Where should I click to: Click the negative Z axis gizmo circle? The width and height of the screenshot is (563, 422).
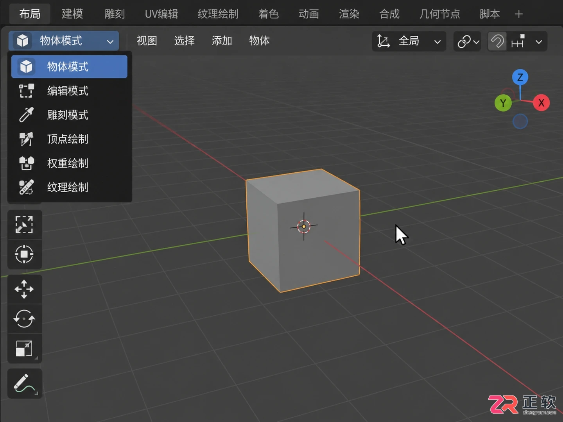tap(520, 122)
